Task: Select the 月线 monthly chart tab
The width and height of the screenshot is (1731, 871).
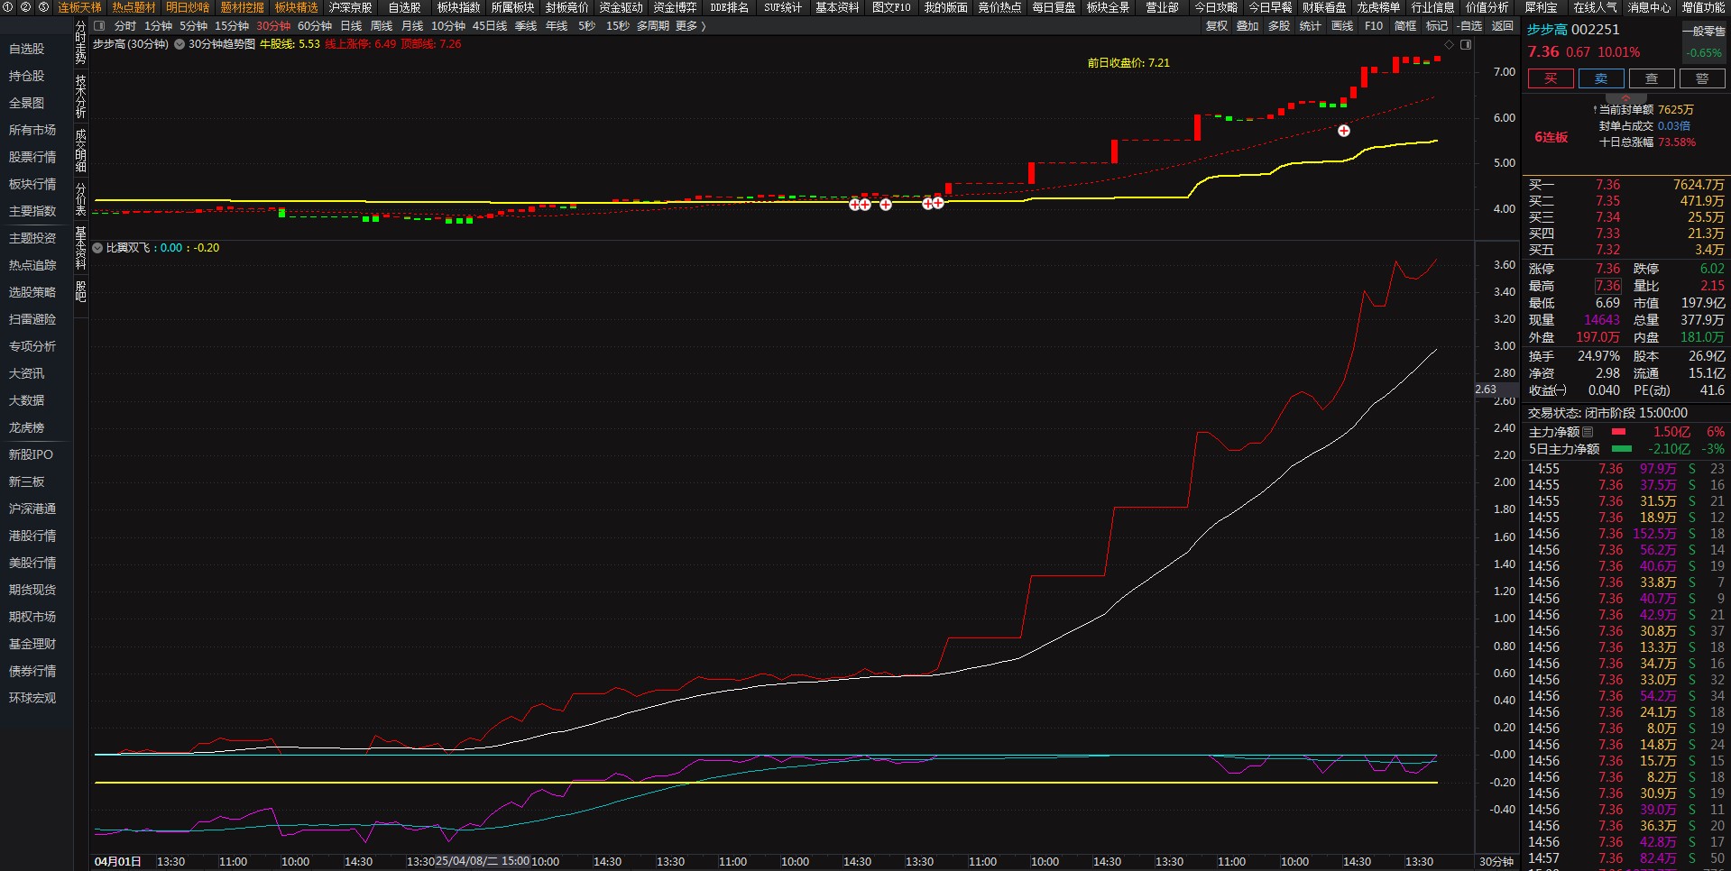Action: coord(412,26)
